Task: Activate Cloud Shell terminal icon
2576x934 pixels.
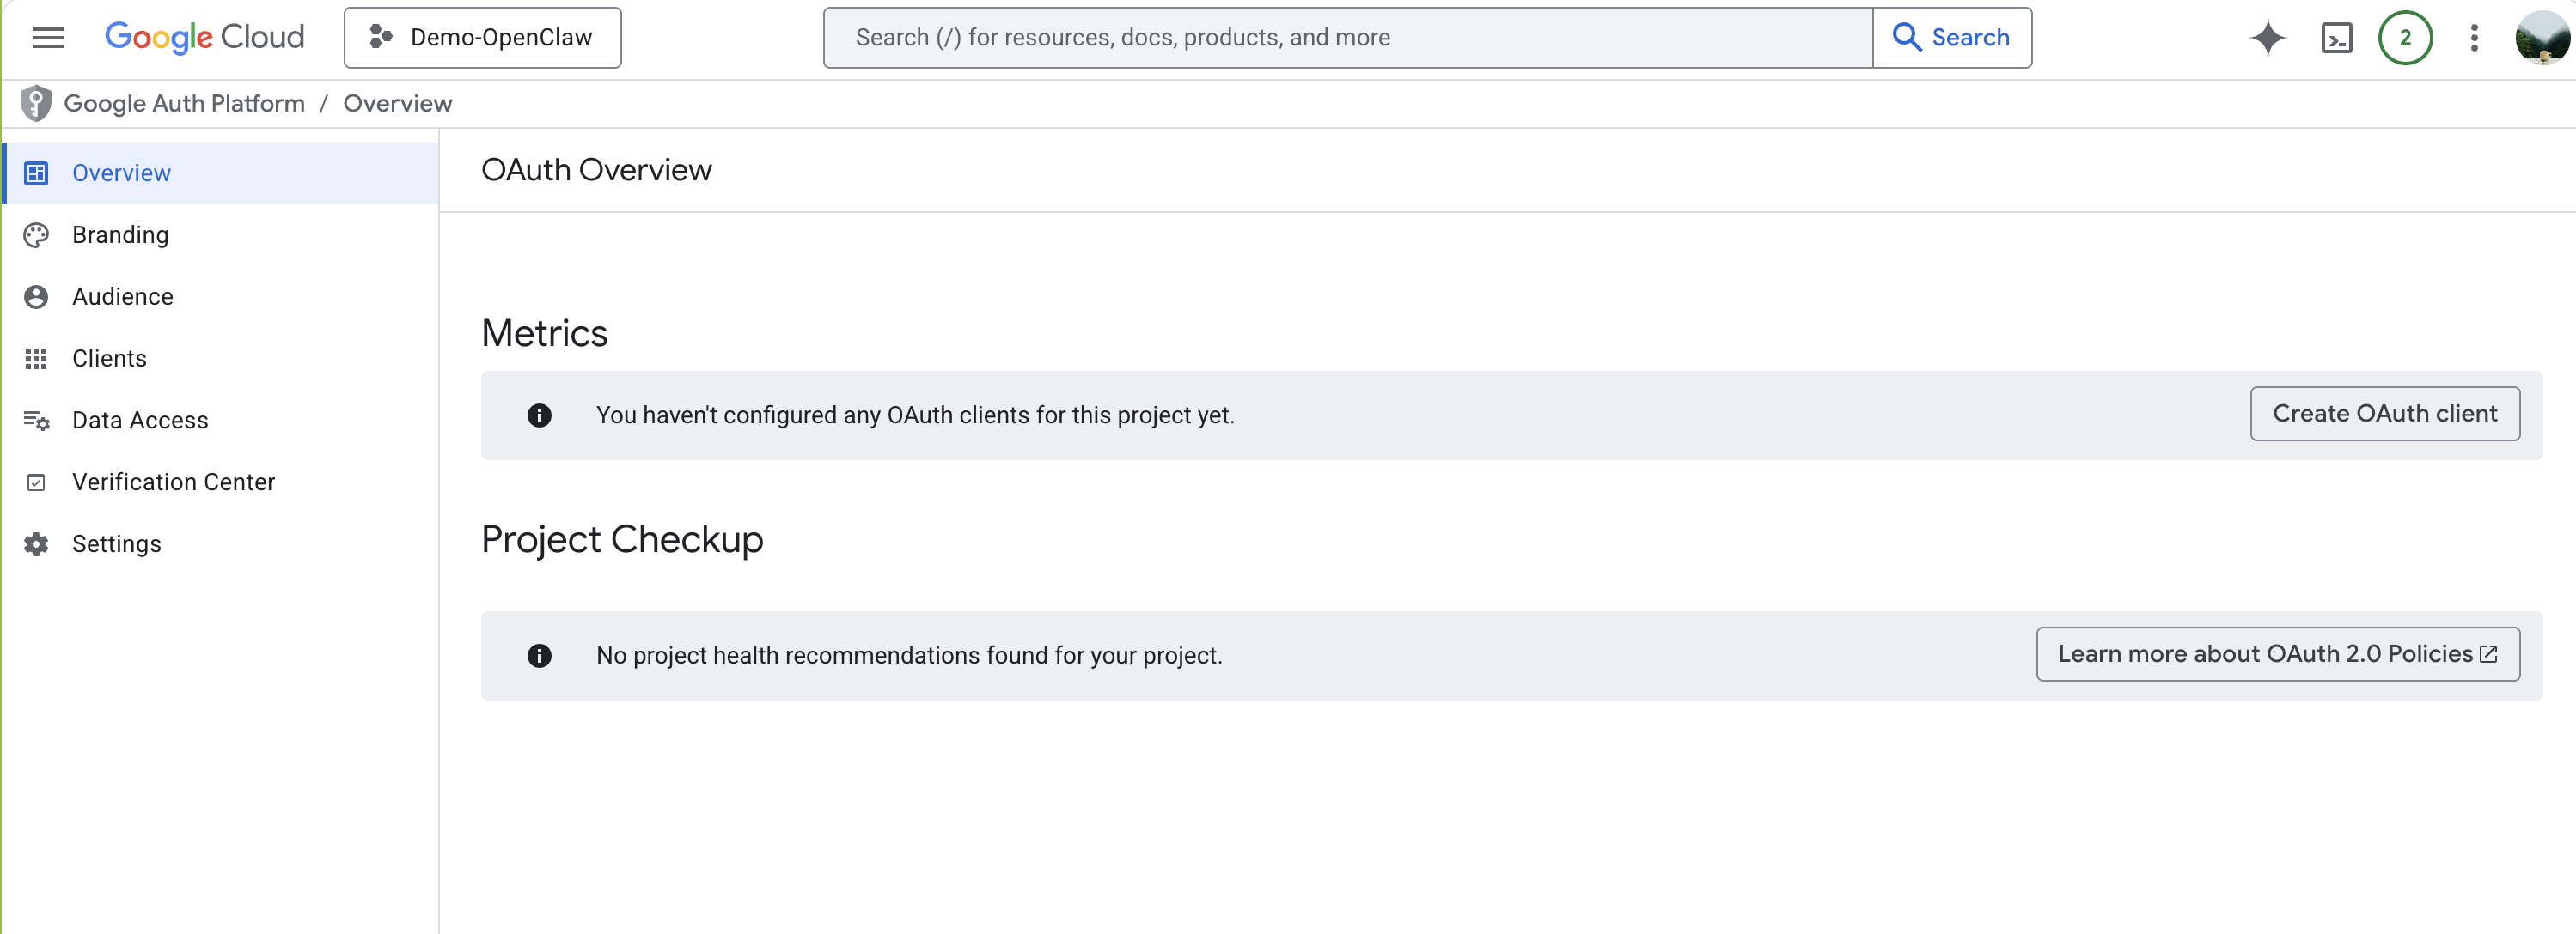Action: pyautogui.click(x=2337, y=37)
